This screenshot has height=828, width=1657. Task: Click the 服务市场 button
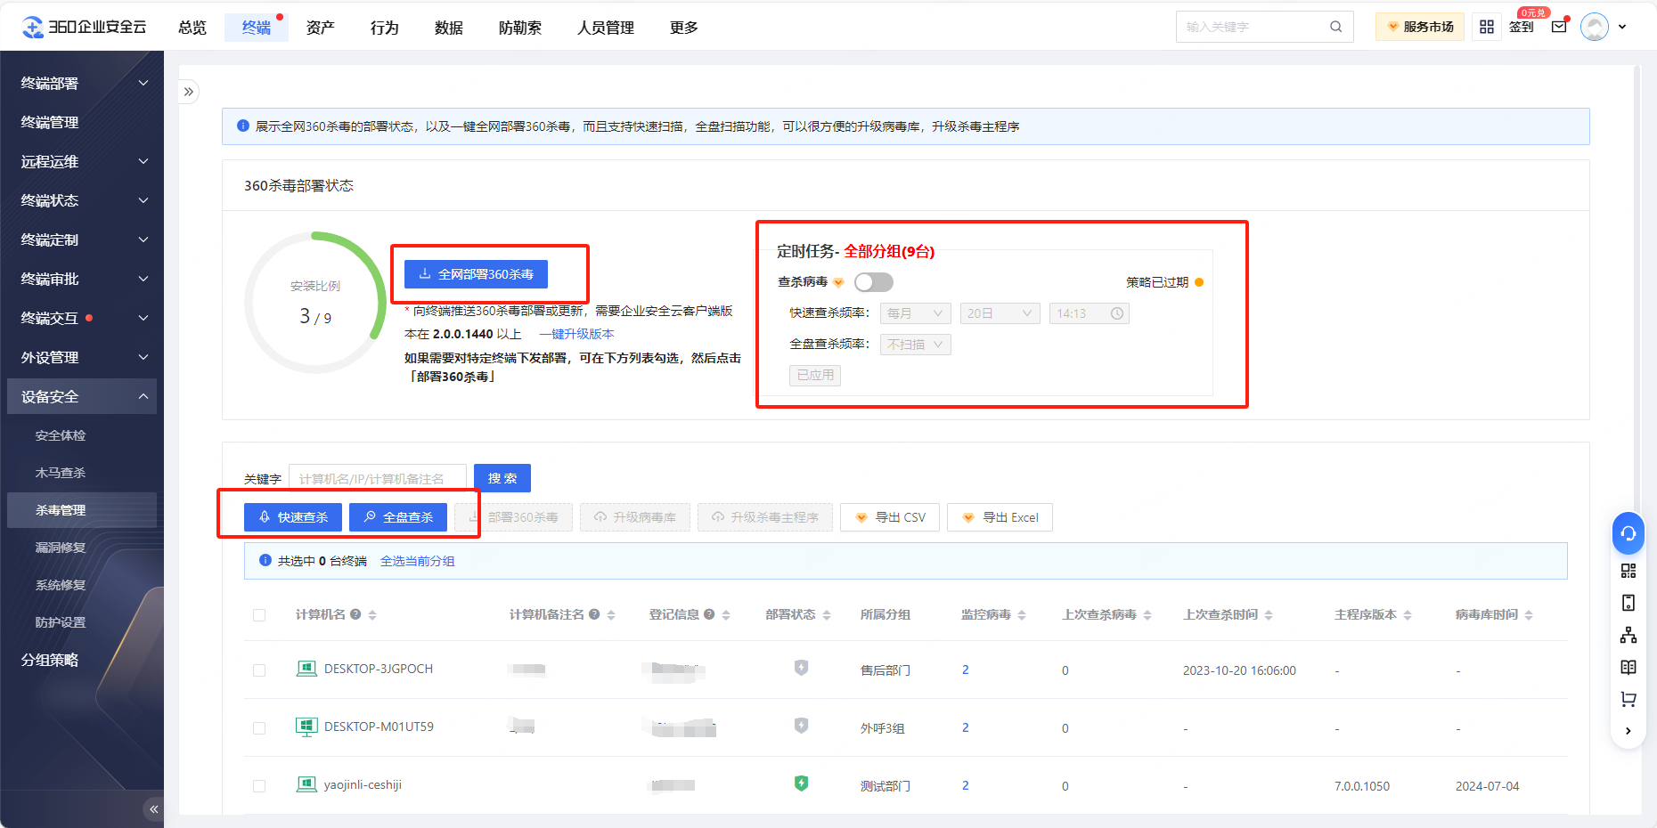coord(1420,27)
